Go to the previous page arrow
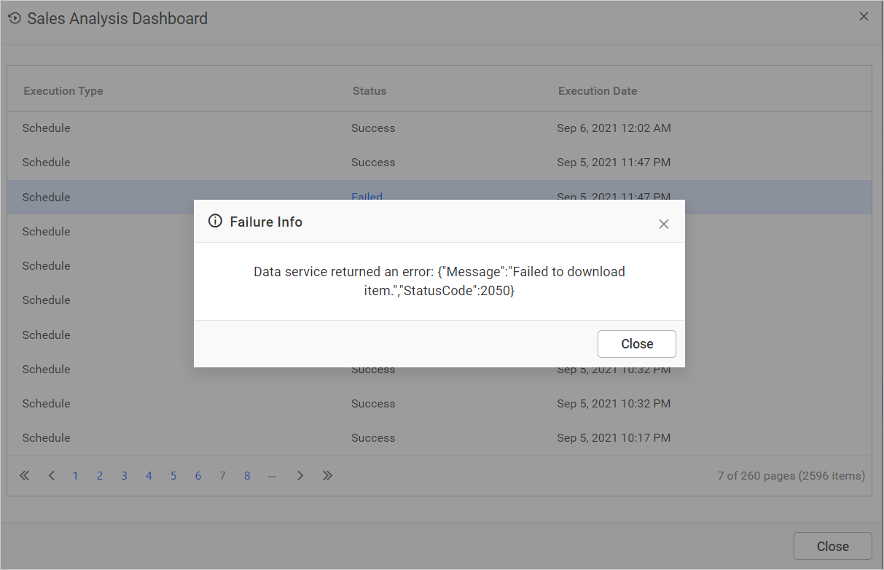The width and height of the screenshot is (884, 570). coord(52,476)
